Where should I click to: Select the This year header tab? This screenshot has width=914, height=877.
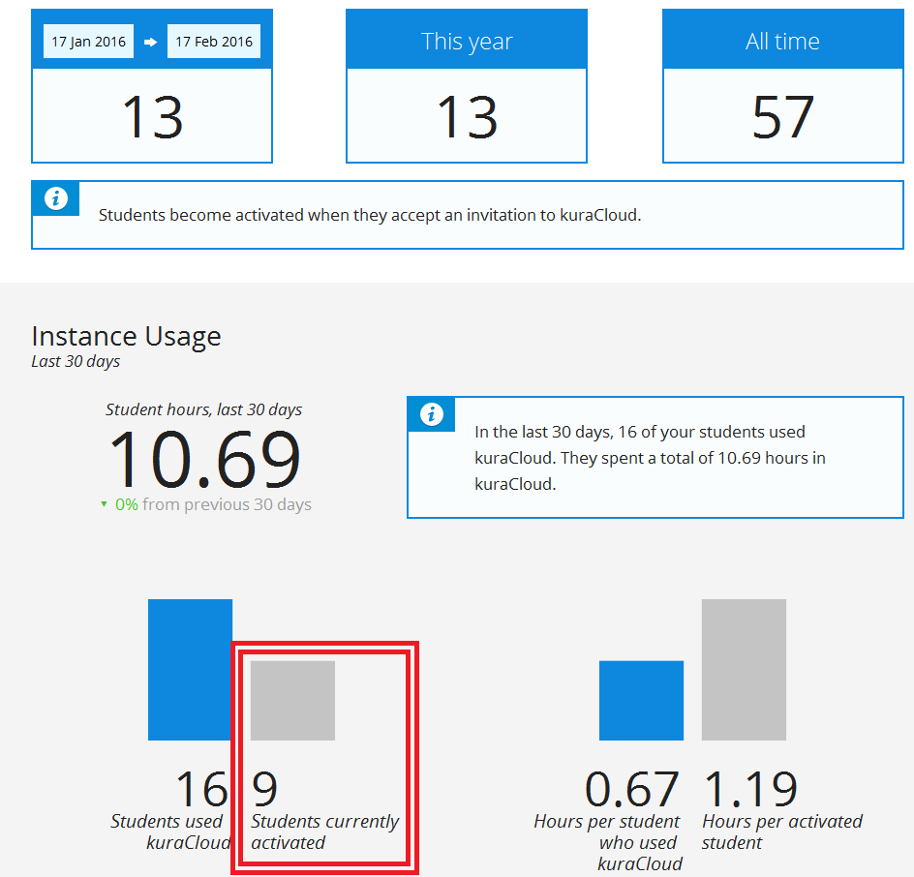click(x=467, y=41)
